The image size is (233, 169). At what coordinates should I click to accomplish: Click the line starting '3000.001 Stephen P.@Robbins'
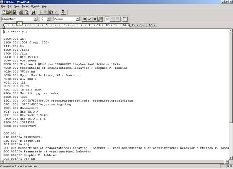[62, 64]
